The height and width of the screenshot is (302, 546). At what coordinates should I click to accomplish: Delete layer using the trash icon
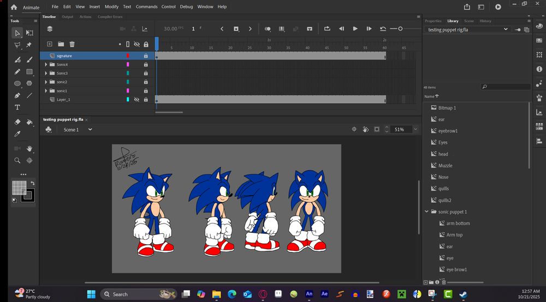72,44
